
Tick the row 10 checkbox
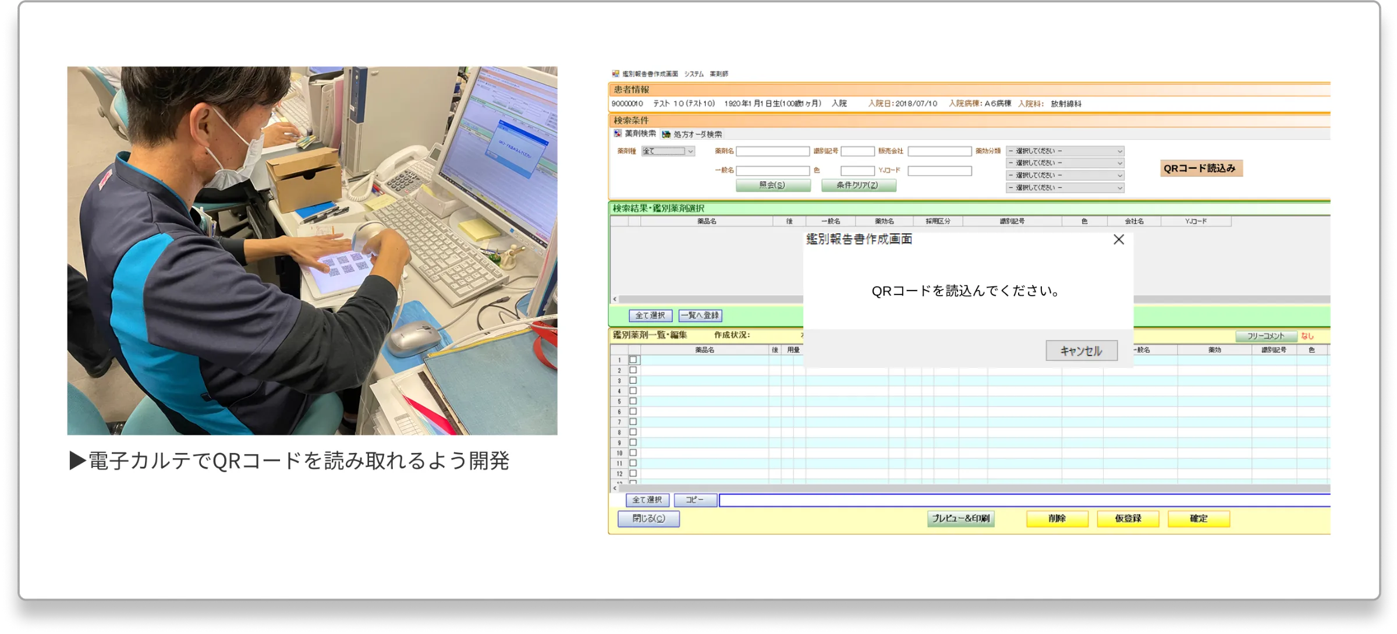click(633, 453)
